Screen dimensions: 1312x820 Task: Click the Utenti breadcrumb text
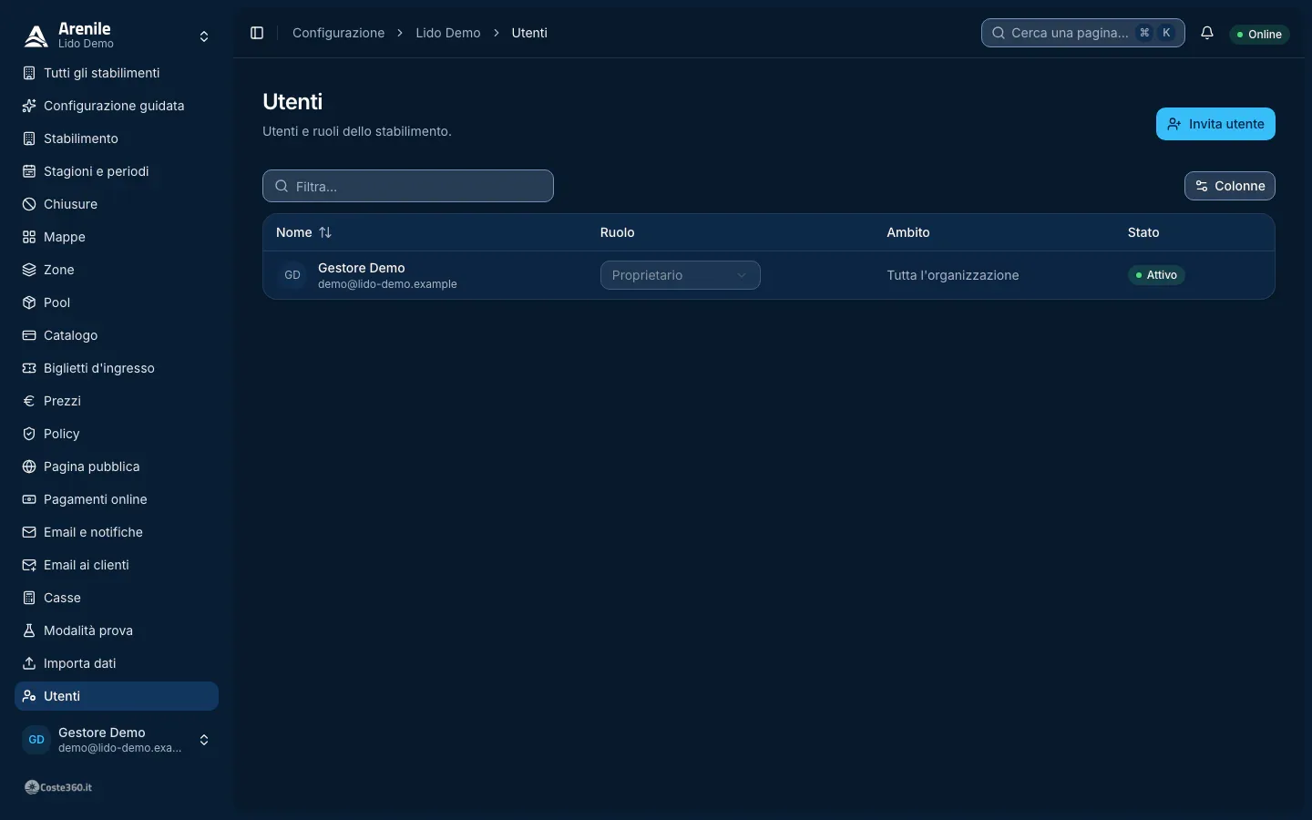point(529,33)
